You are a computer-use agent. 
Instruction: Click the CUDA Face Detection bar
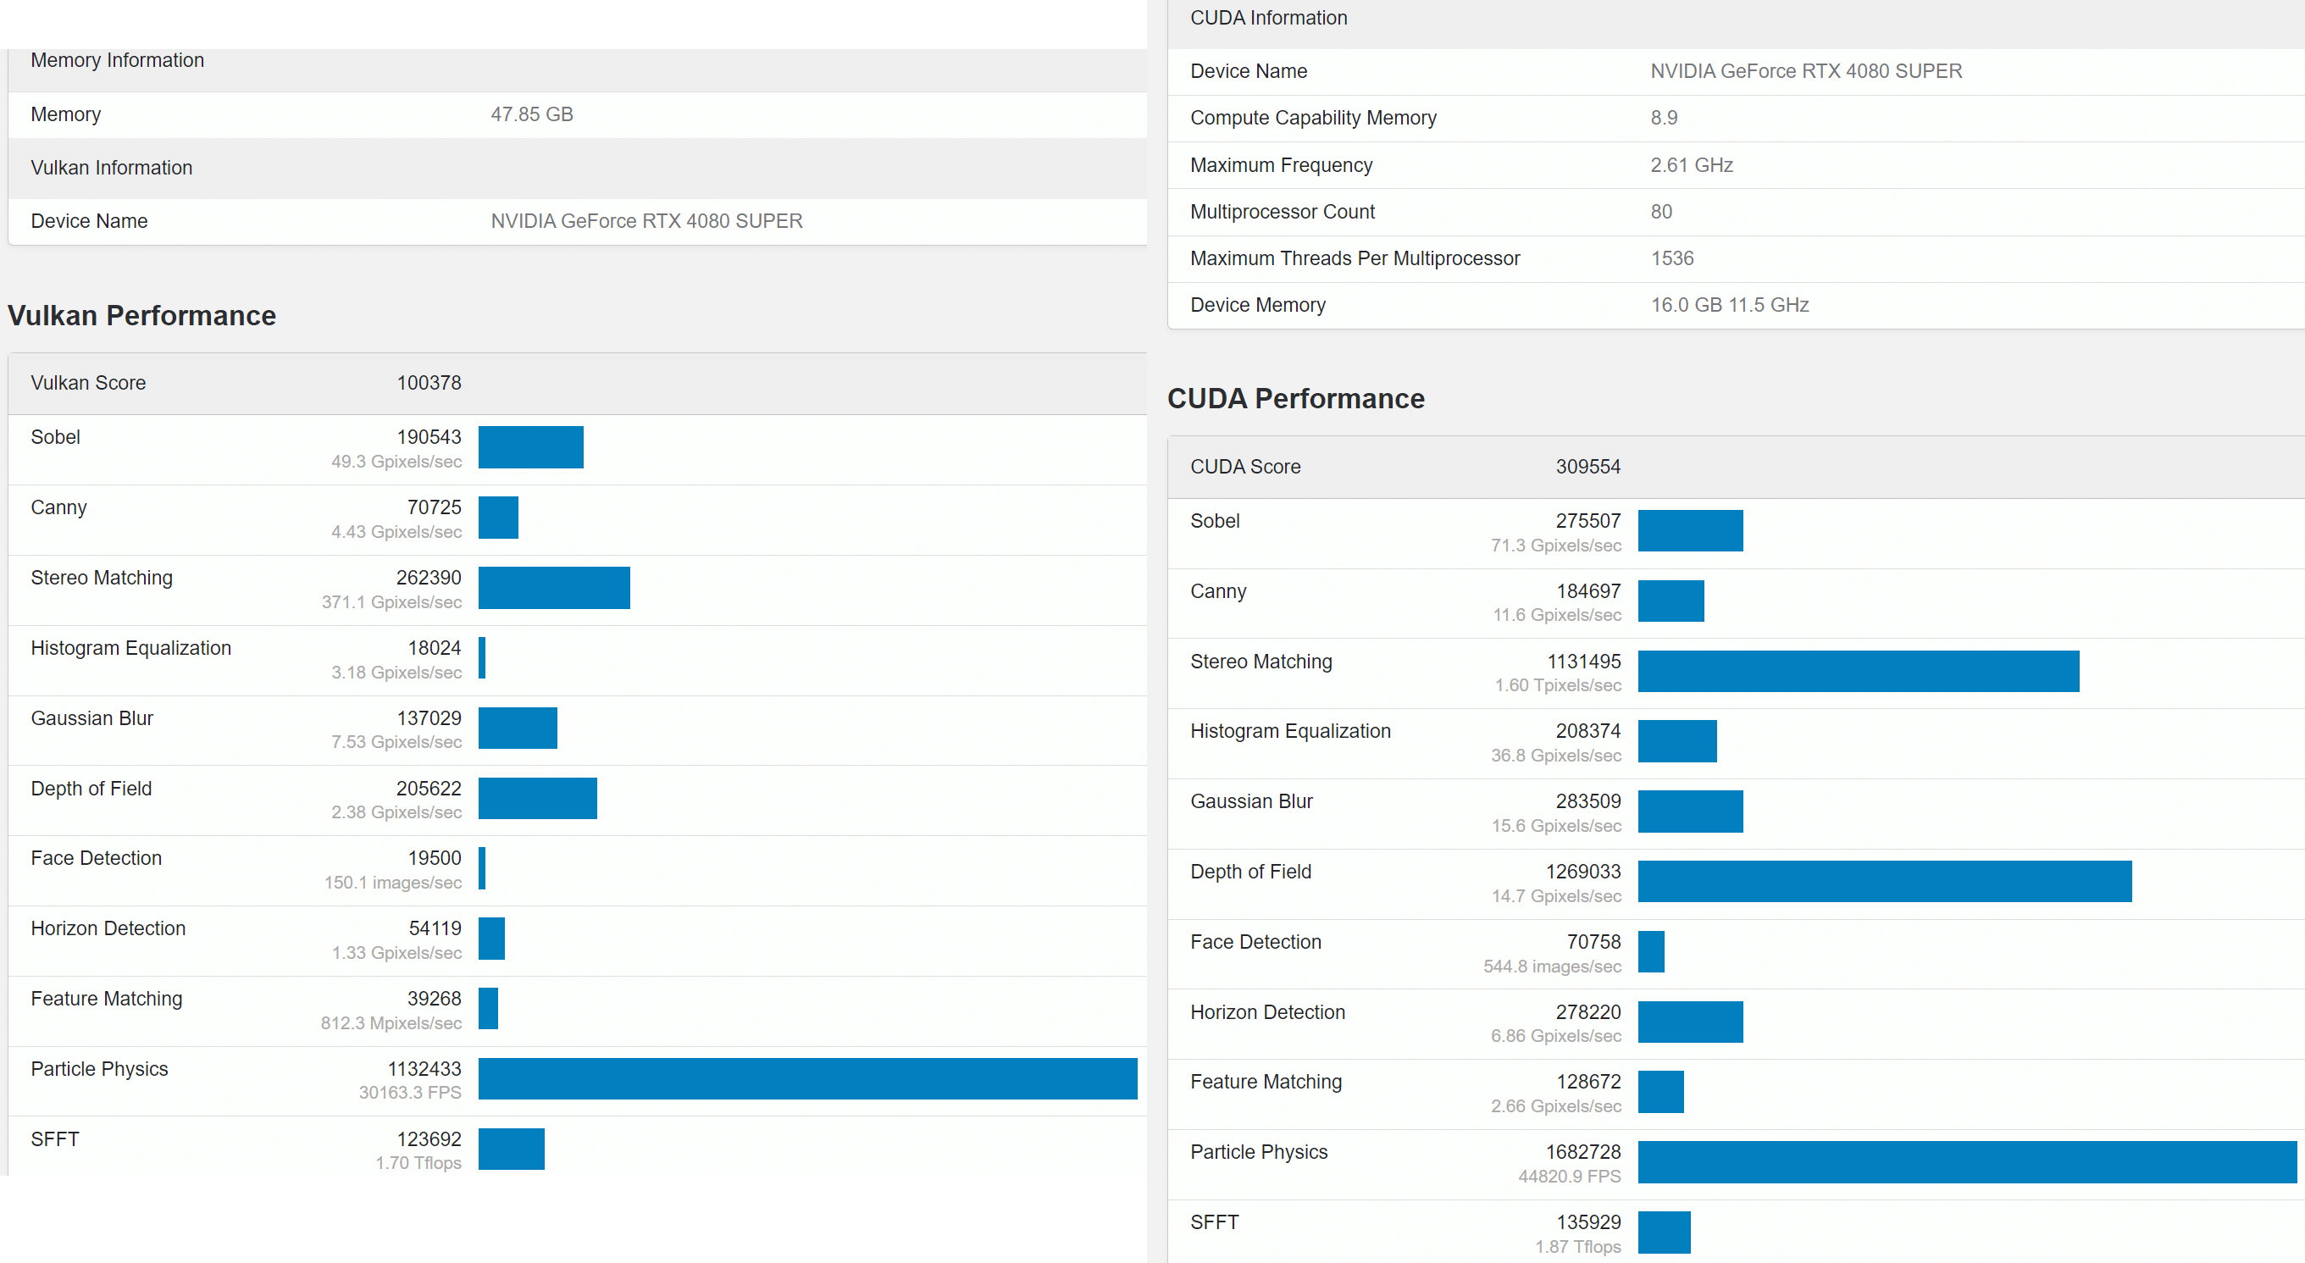[1651, 950]
